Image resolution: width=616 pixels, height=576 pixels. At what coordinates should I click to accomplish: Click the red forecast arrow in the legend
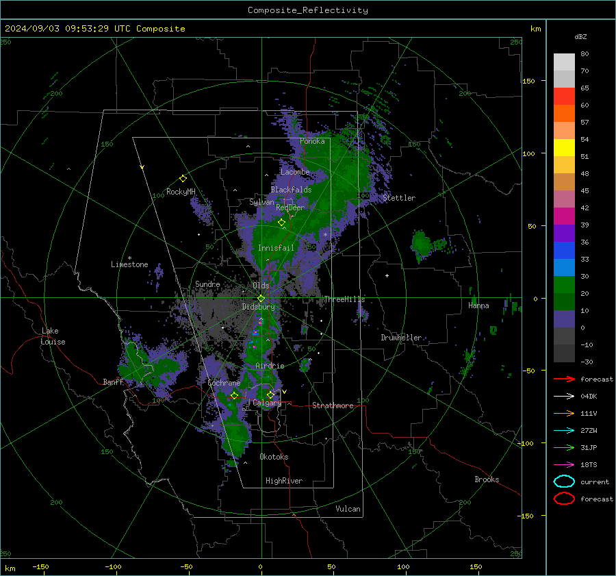[564, 379]
